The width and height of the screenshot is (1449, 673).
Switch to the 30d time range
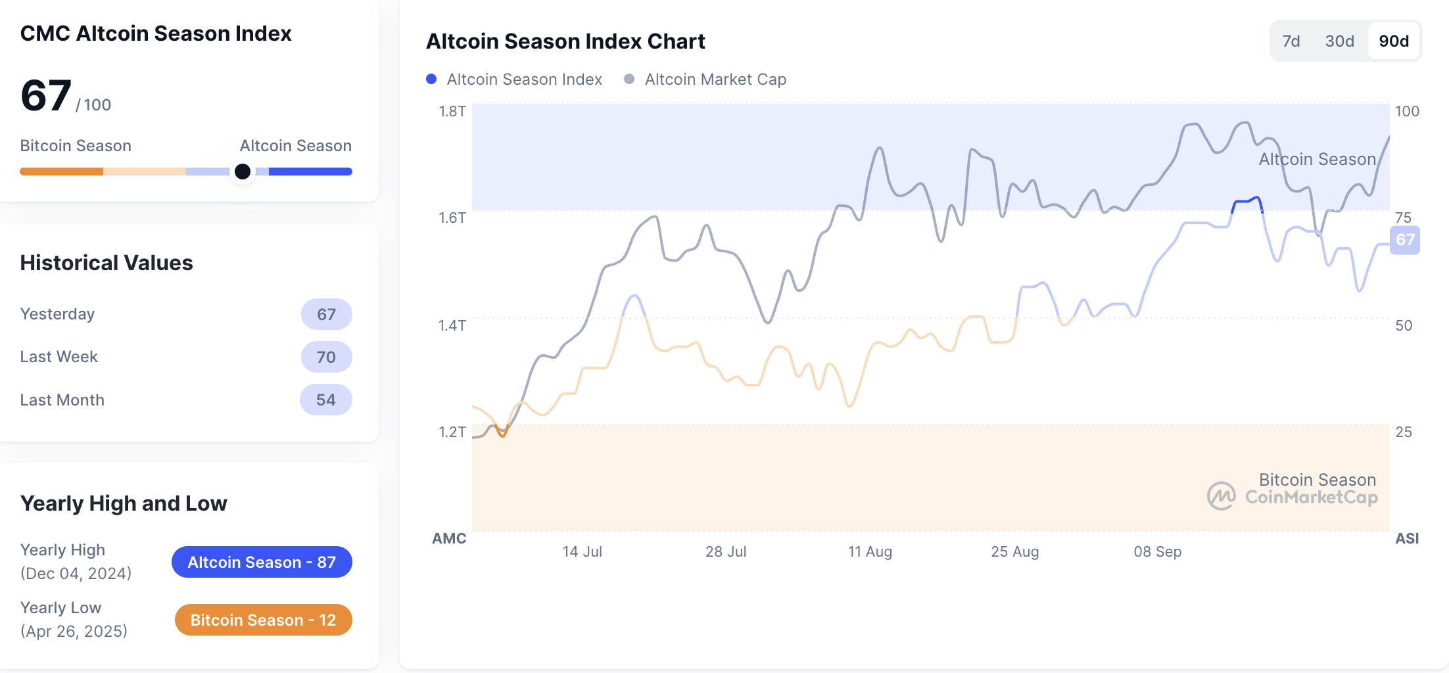point(1339,41)
